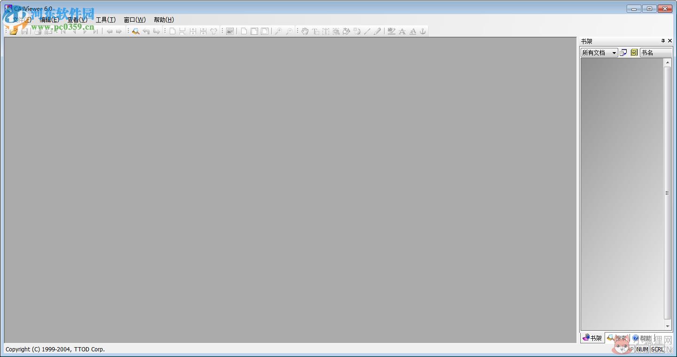Viewport: 677px width, 357px height.
Task: Click the yellow cabinet icon in bookshelf
Action: pyautogui.click(x=634, y=53)
